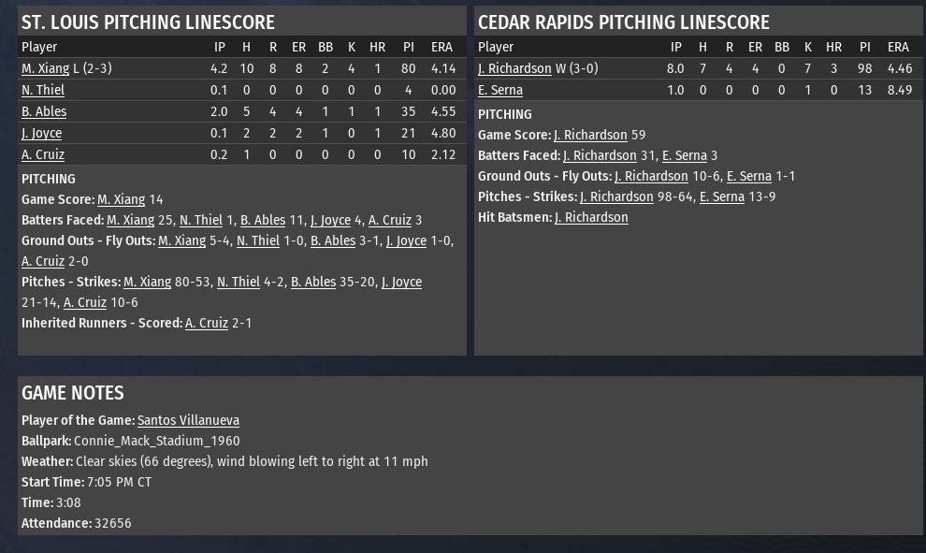
Task: Select E. Serna in the Cedar Rapids linescore table
Action: pos(500,90)
